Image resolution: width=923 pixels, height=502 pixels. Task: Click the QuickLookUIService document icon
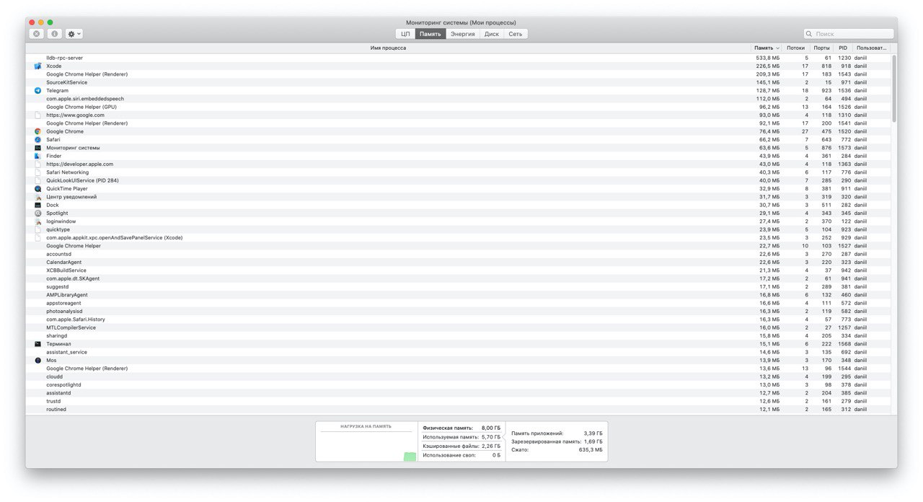click(38, 180)
